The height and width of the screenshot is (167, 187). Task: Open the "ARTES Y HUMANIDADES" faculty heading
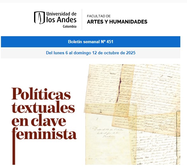[x=117, y=22]
